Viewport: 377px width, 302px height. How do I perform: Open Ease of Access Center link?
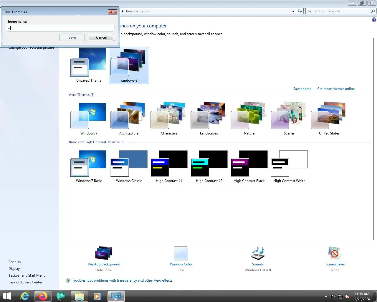pos(25,282)
